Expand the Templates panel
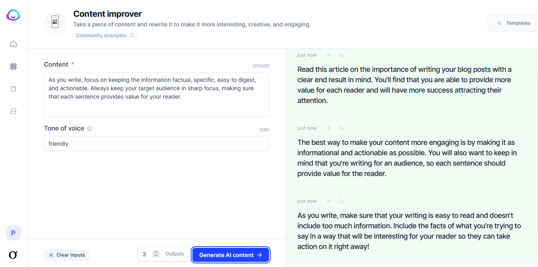 [513, 23]
